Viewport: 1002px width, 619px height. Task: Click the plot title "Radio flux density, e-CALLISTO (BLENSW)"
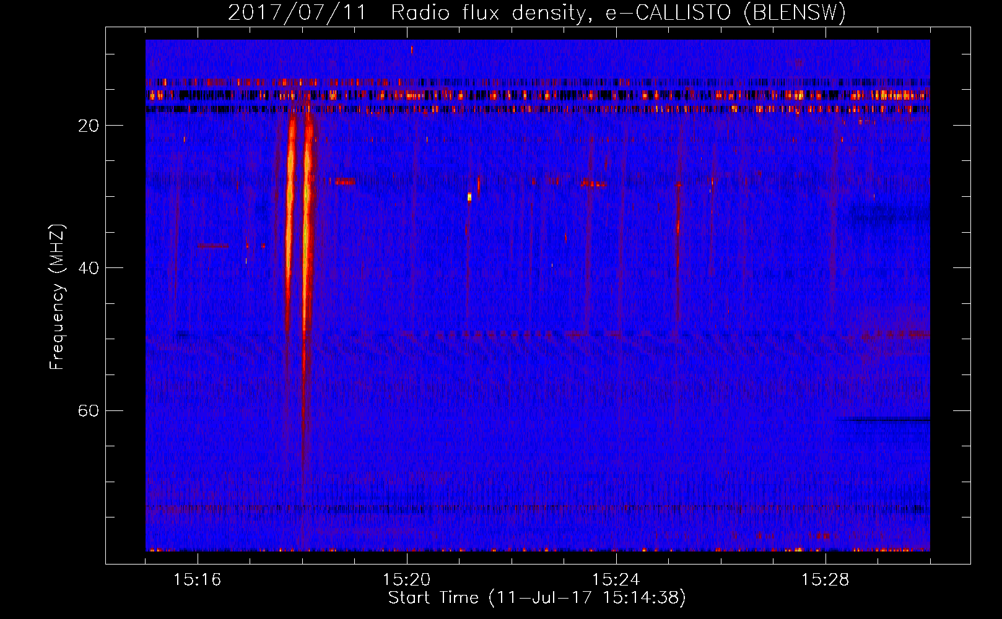[618, 12]
